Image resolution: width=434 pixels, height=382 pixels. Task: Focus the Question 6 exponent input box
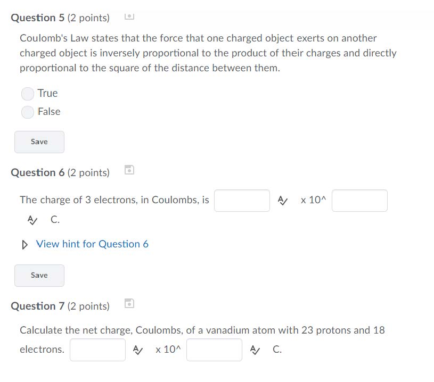pyautogui.click(x=359, y=201)
